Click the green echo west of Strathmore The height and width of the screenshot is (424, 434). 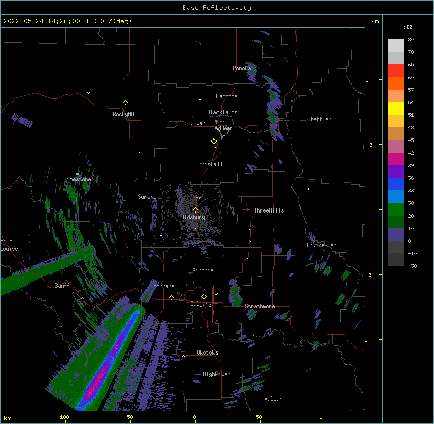(x=235, y=295)
